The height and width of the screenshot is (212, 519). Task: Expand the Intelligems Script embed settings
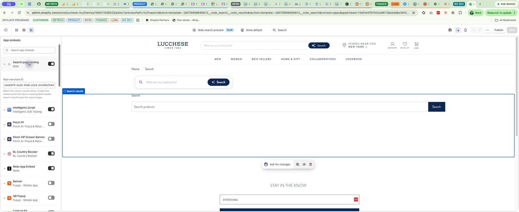click(5, 109)
